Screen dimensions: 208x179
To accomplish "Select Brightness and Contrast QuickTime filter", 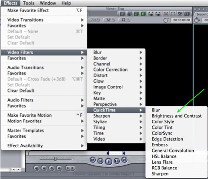I will pos(177,116).
